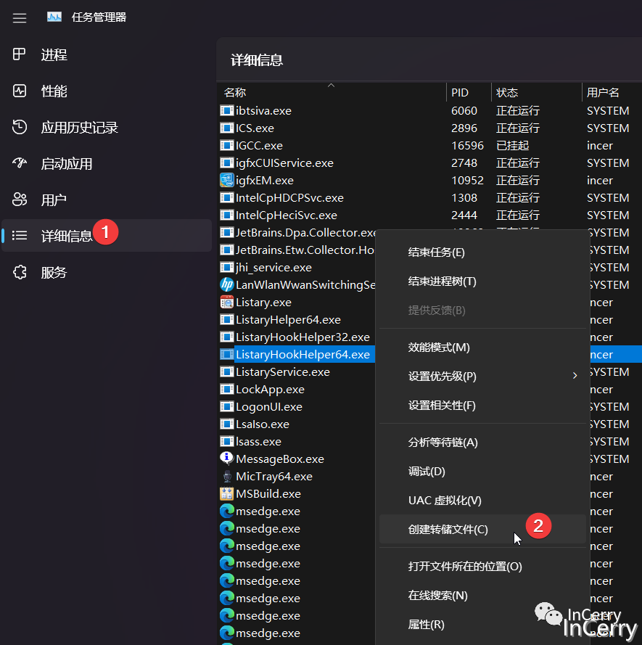Viewport: 642px width, 645px height.
Task: Click the 已挂起 status of IGCC.exe
Action: (x=512, y=145)
